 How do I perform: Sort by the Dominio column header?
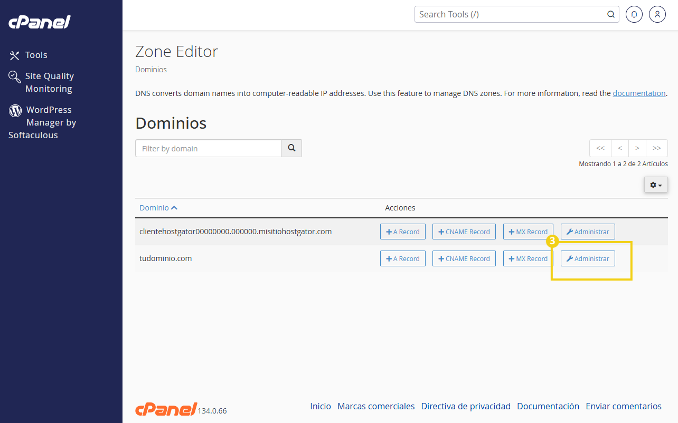click(x=158, y=208)
